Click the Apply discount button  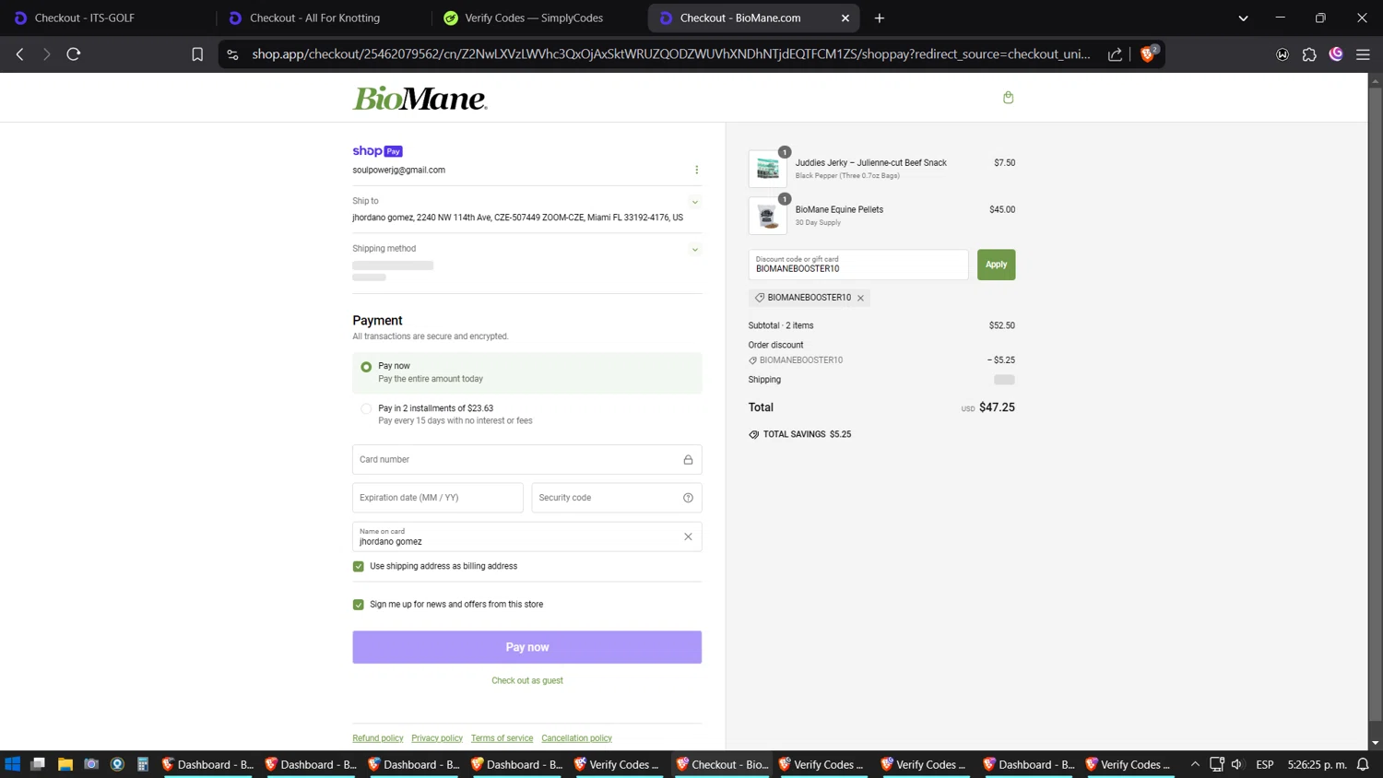click(x=996, y=265)
